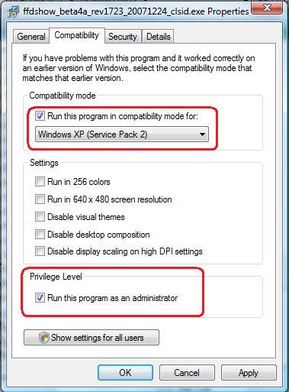Confirm with the OK button
The height and width of the screenshot is (392, 289).
click(x=125, y=373)
